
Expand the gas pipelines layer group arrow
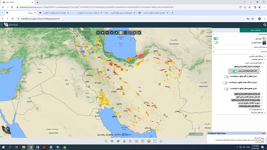(x=262, y=97)
